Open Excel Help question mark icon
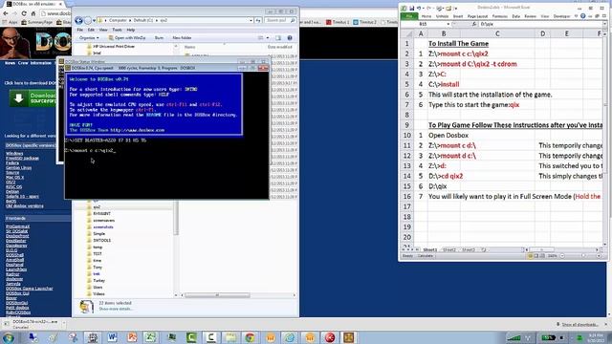This screenshot has height=344, width=612. click(582, 16)
